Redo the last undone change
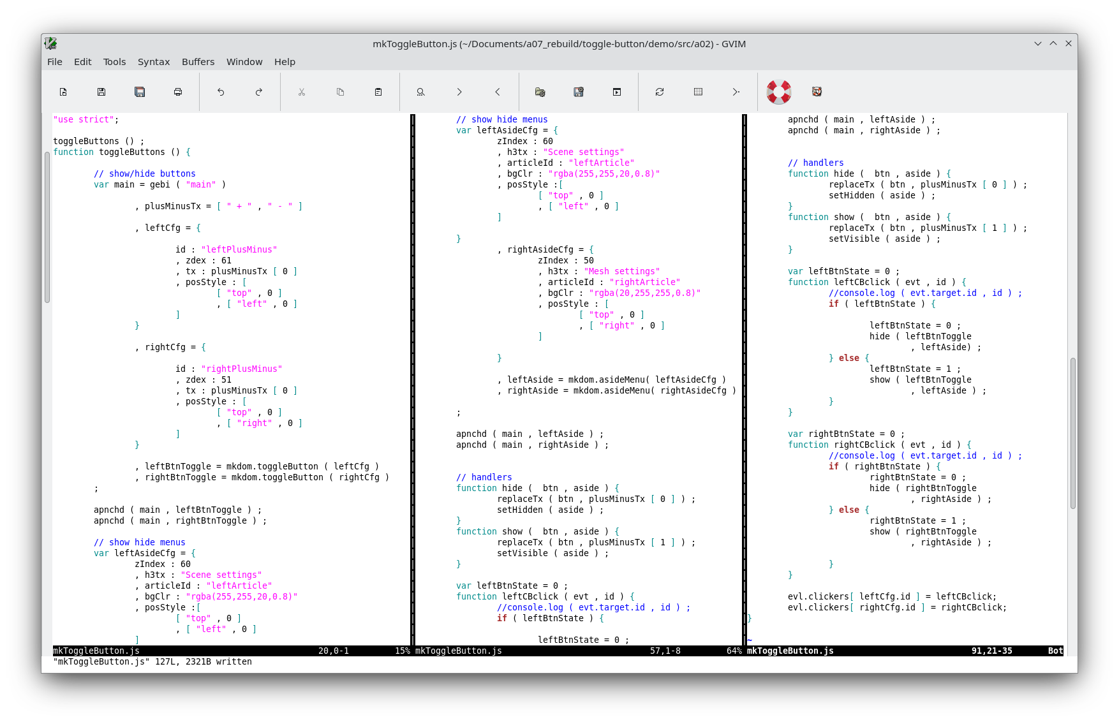The image size is (1119, 722). (259, 92)
